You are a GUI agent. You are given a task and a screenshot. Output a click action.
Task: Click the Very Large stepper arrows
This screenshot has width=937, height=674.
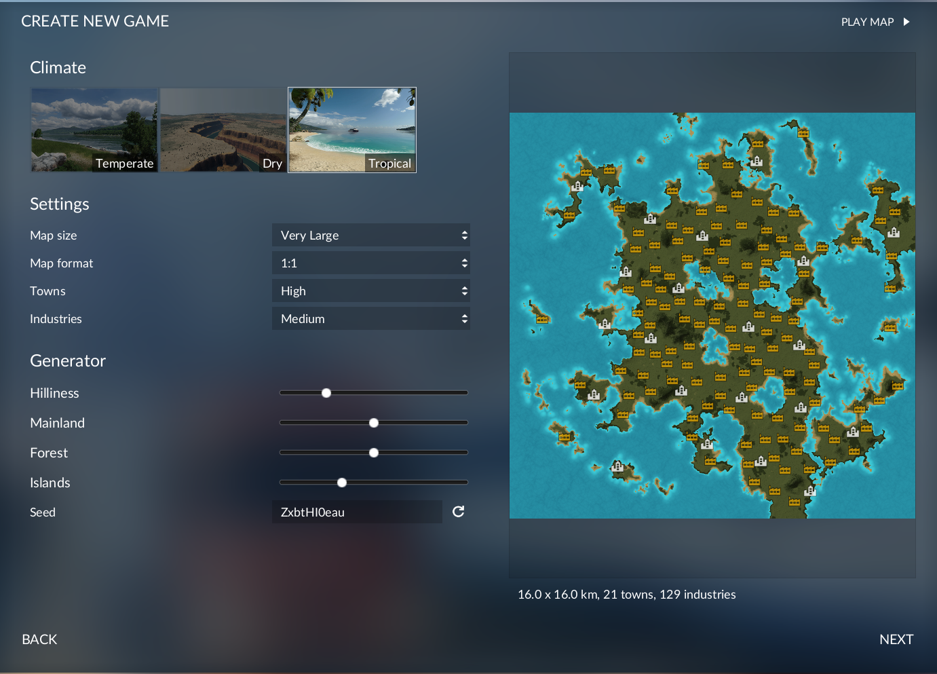pos(465,236)
